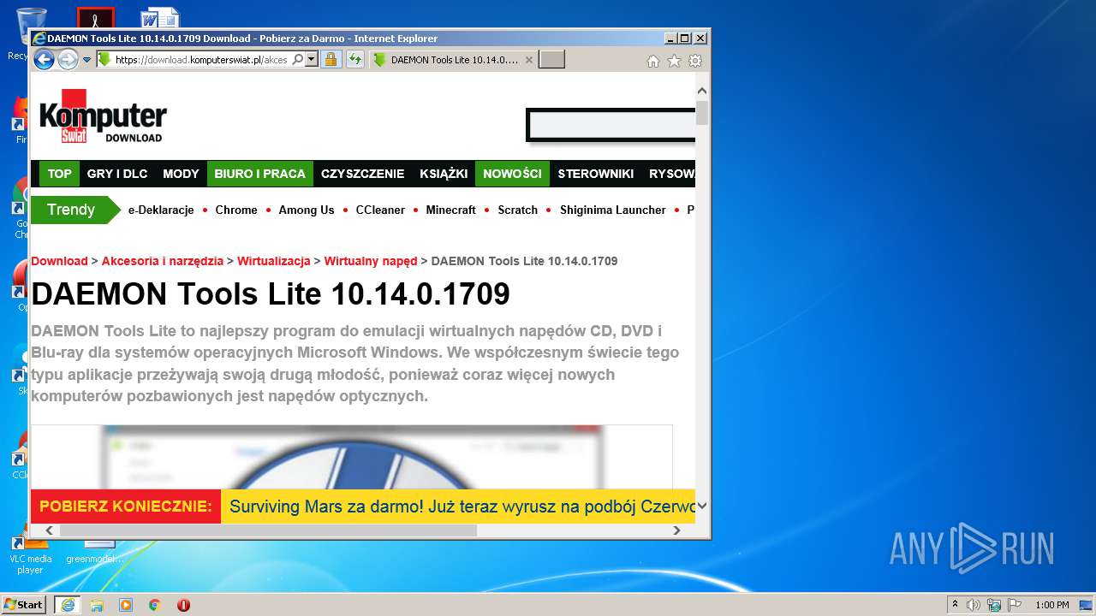Open a new blank tab

click(x=551, y=60)
